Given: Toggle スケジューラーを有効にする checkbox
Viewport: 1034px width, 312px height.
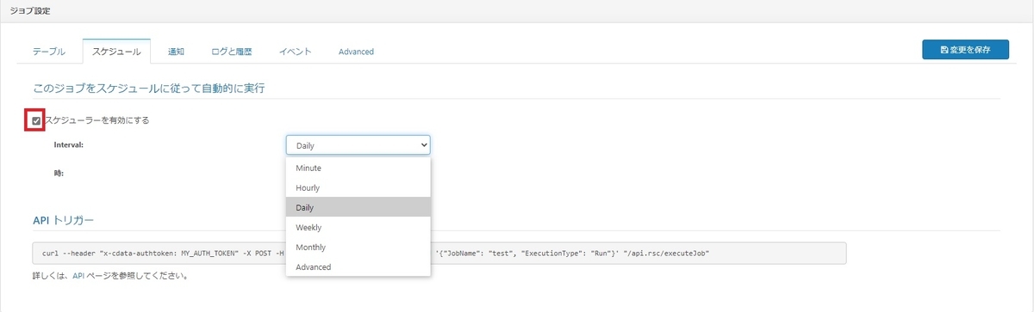Looking at the screenshot, I should [x=35, y=120].
